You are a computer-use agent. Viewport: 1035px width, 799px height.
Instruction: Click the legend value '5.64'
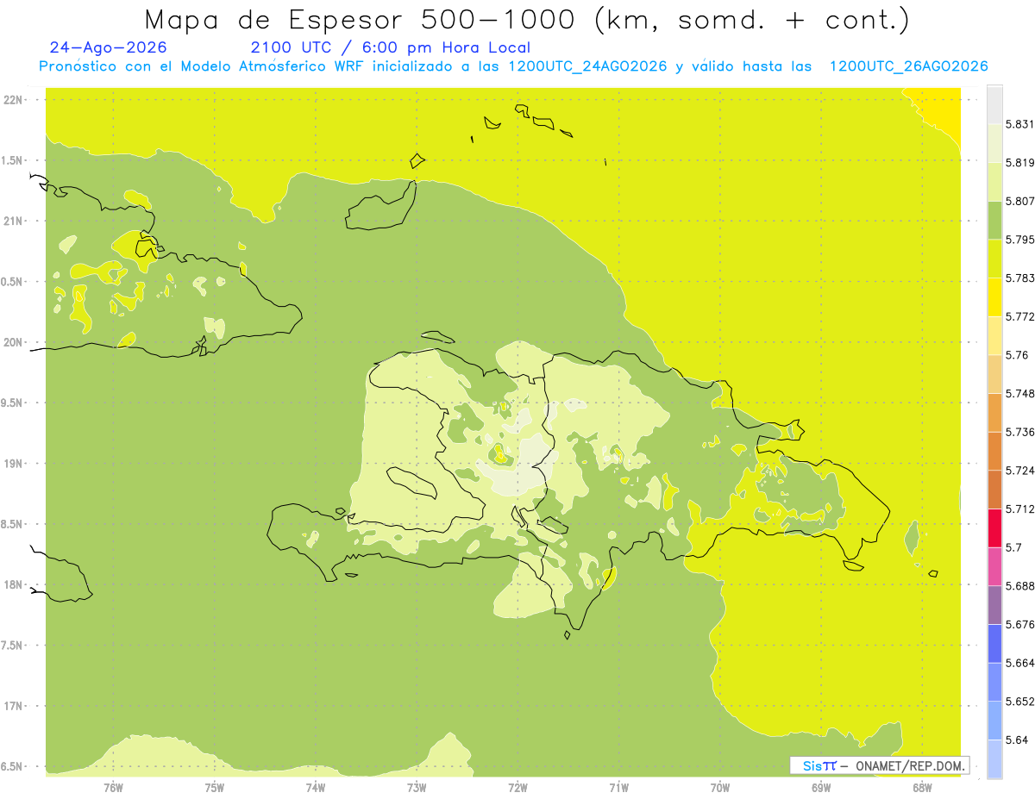pos(1016,740)
